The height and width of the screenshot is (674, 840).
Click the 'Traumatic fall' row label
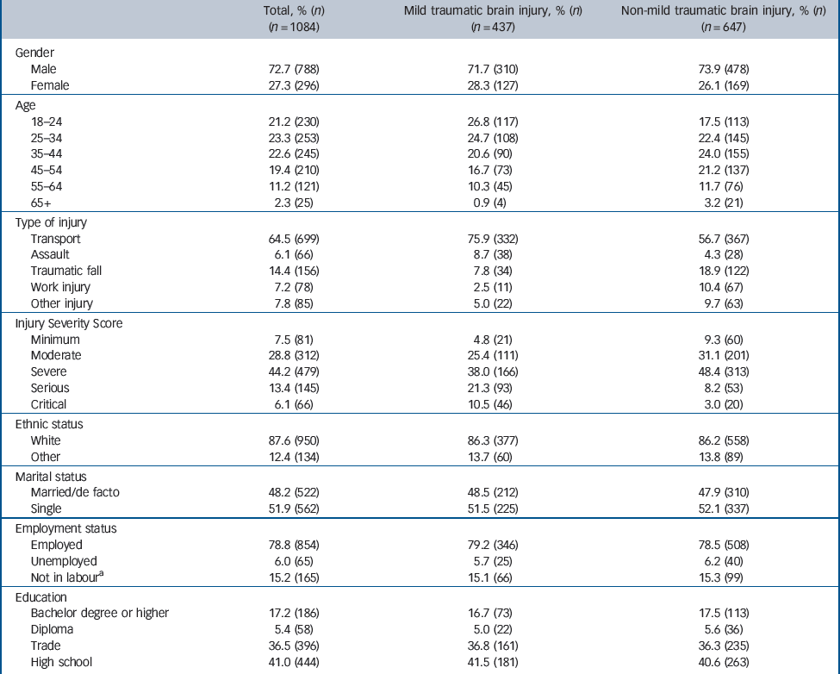click(67, 271)
